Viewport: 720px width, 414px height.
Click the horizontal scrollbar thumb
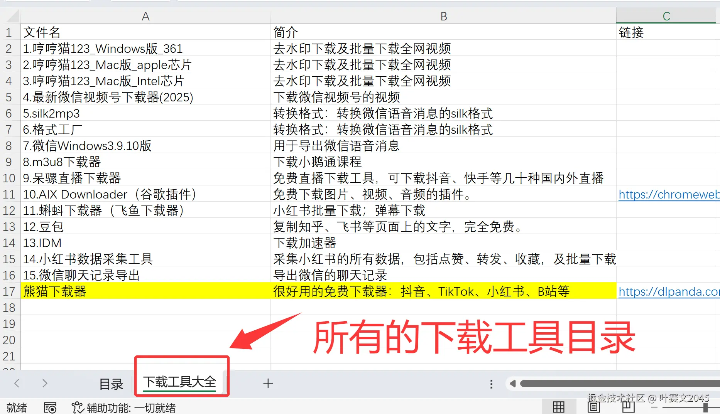point(620,384)
